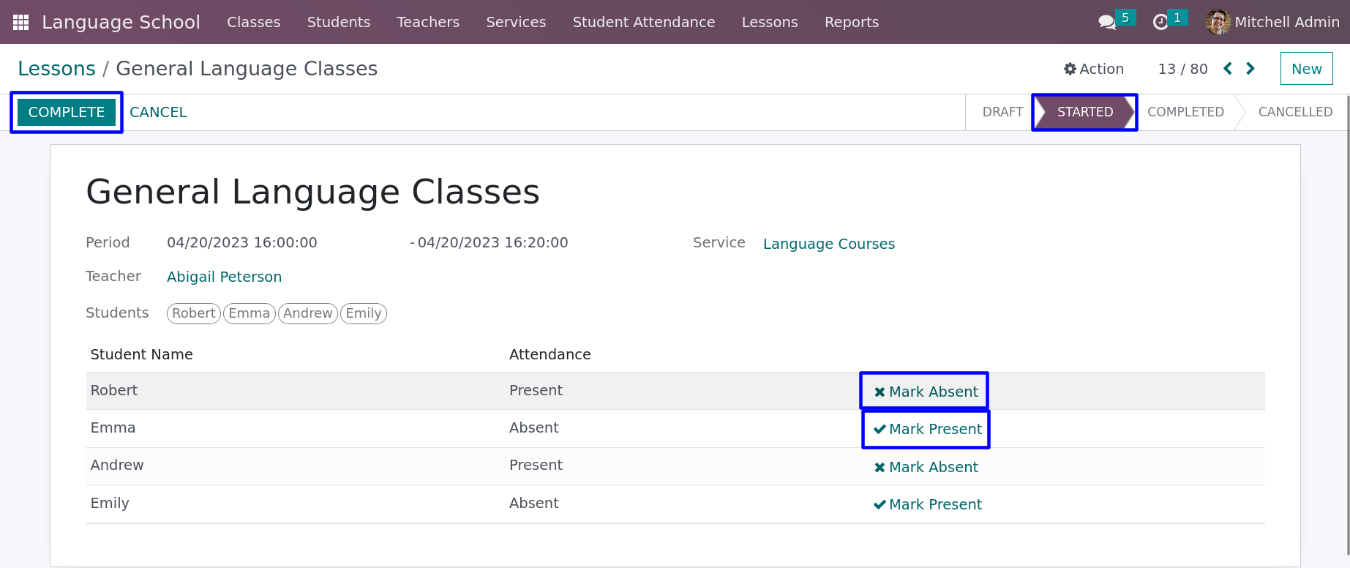Open the activities clock icon
Screen dimensions: 1350x568
1160,22
